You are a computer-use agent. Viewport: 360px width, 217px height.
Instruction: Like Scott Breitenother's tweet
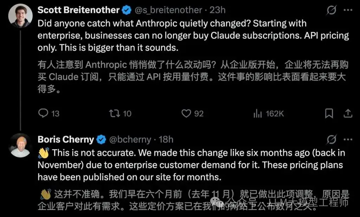(x=185, y=113)
